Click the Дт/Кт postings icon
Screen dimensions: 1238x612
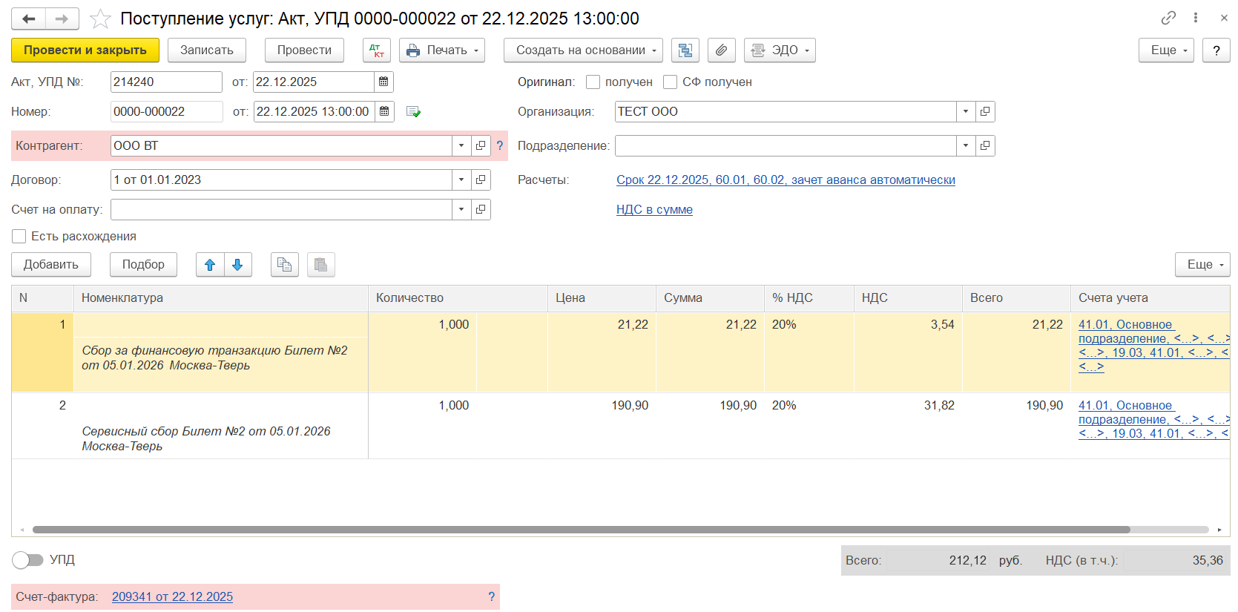tap(377, 50)
